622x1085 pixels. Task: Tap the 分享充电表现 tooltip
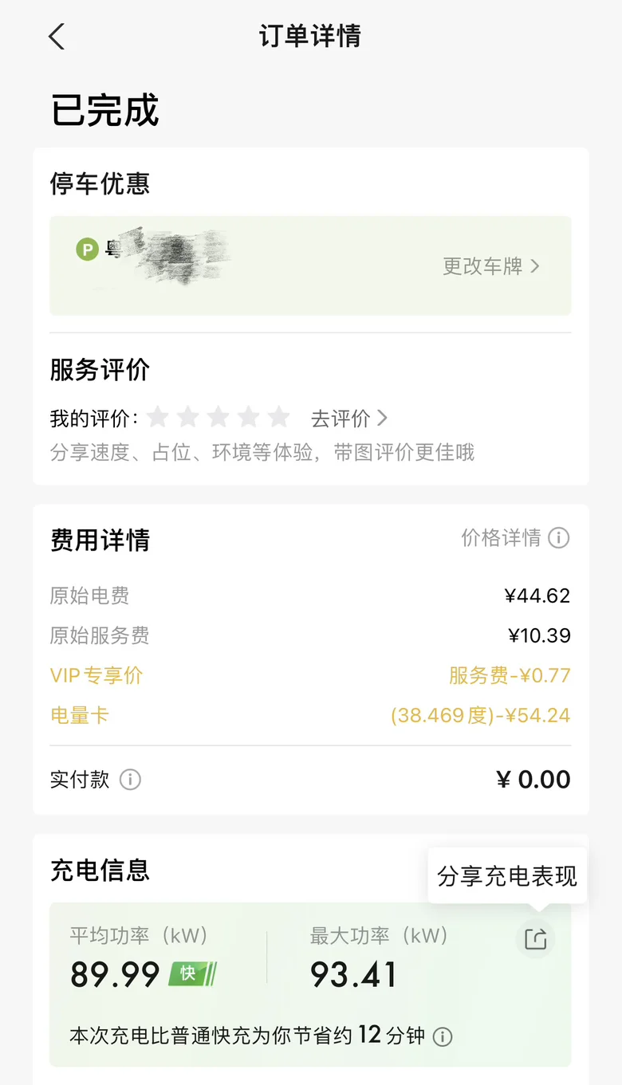(x=507, y=876)
